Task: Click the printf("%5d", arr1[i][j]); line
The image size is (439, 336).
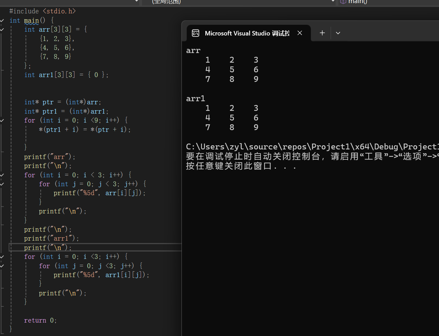Action: (x=101, y=275)
